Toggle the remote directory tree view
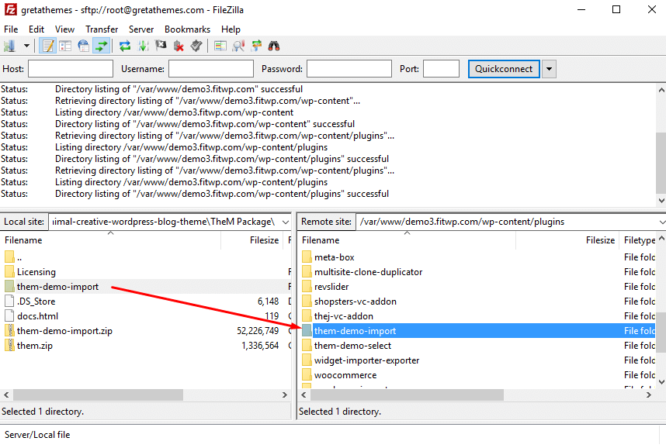Screen dimensions: 666x448 tap(84, 46)
